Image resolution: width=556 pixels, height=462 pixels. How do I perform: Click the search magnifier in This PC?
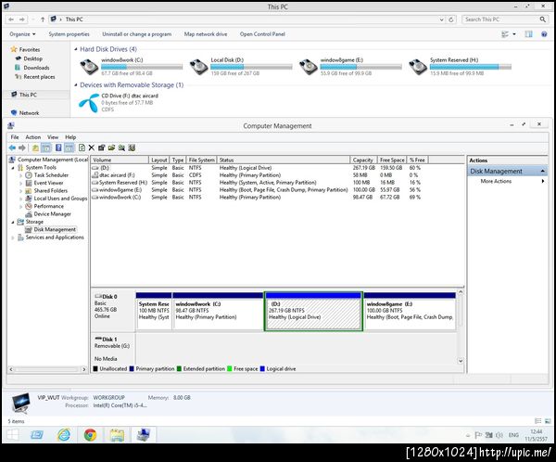click(542, 19)
